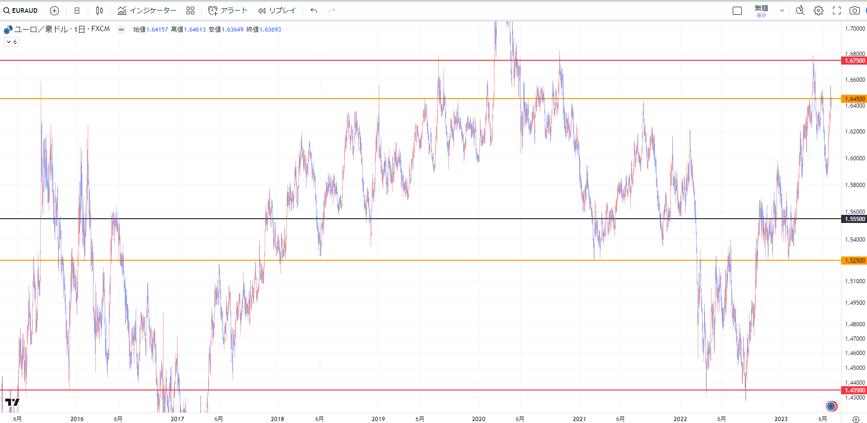
Task: Select the 1.55500 black price label
Action: (854, 219)
